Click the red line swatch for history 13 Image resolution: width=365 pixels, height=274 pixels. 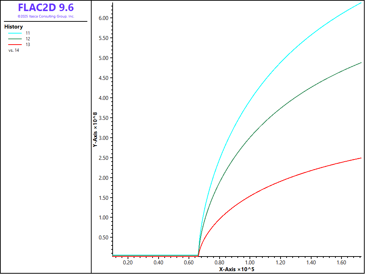pyautogui.click(x=15, y=45)
